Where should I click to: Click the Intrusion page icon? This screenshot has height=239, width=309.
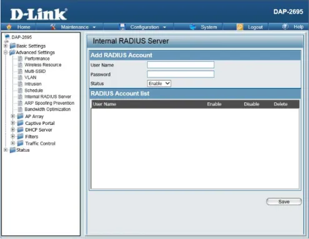[x=20, y=84]
